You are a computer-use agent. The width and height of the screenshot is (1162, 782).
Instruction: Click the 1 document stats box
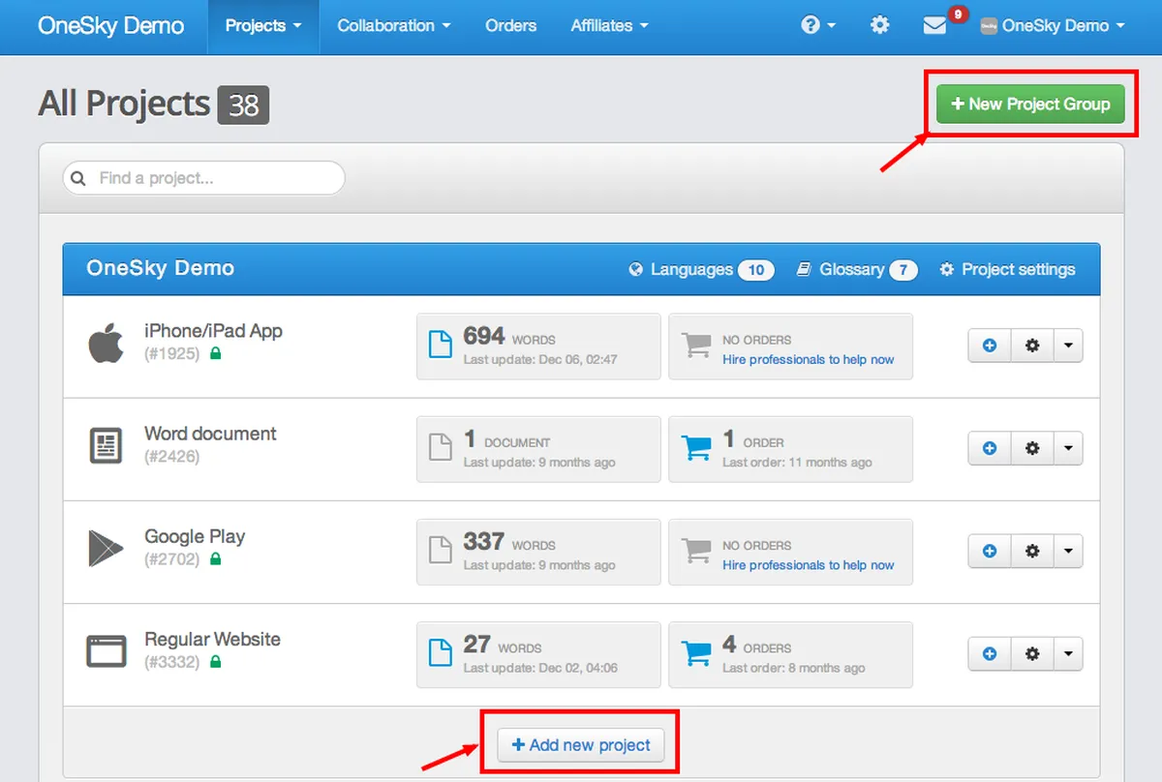(x=538, y=449)
